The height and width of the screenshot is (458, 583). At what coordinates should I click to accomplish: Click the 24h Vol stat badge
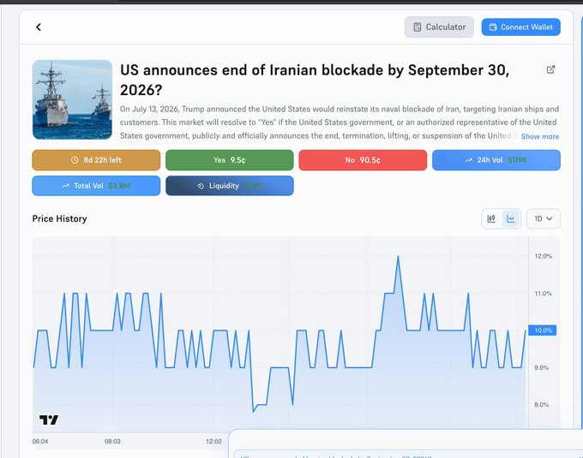click(x=496, y=160)
